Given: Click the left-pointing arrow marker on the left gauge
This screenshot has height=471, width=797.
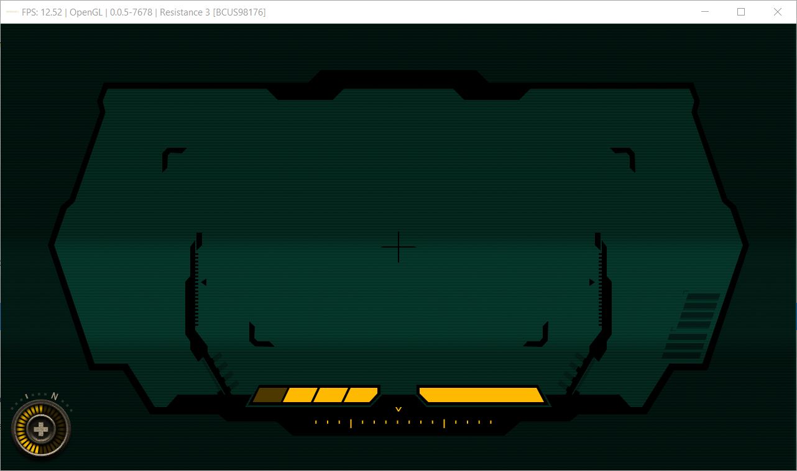Looking at the screenshot, I should (x=203, y=282).
